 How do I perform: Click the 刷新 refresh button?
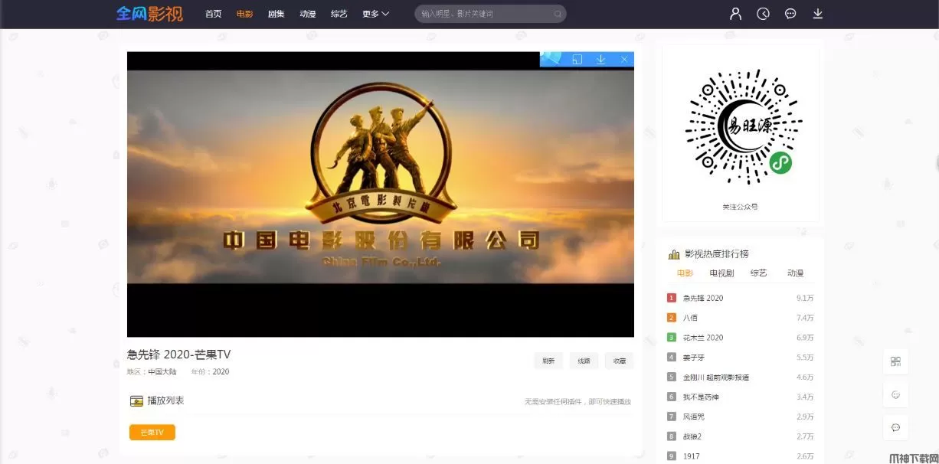548,360
